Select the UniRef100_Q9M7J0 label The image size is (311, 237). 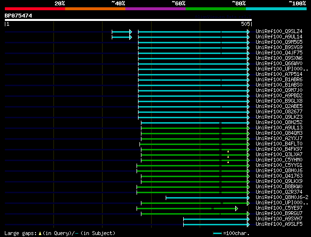[279, 91]
